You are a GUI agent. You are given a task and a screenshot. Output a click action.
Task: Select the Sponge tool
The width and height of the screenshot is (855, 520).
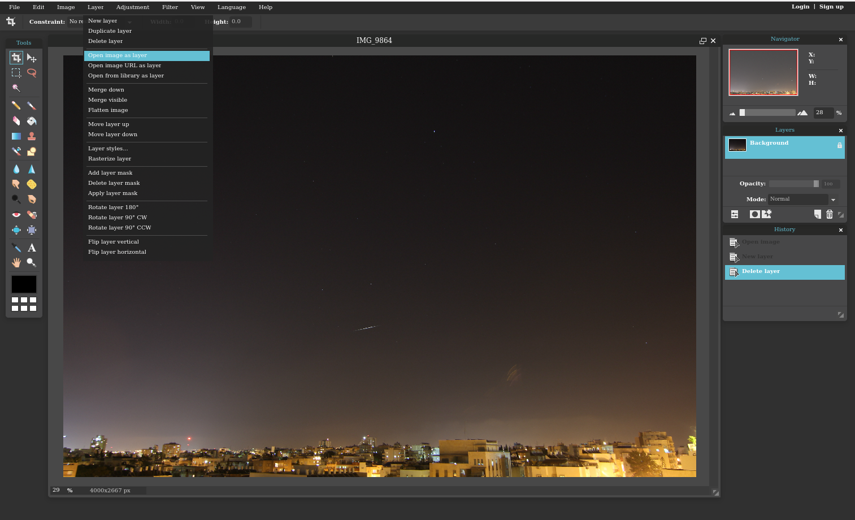coord(32,184)
